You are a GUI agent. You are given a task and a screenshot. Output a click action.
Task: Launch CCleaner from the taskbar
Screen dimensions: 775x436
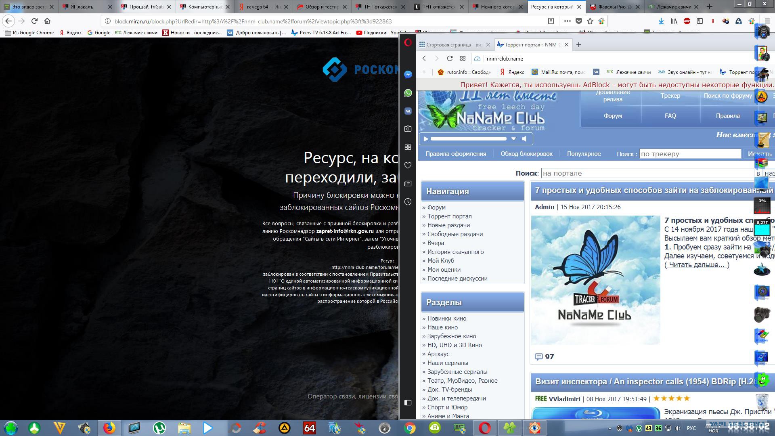point(260,428)
